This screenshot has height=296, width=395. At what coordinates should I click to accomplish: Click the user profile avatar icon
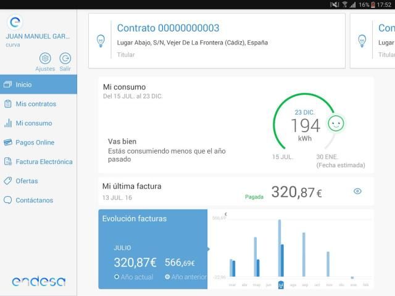pos(15,23)
